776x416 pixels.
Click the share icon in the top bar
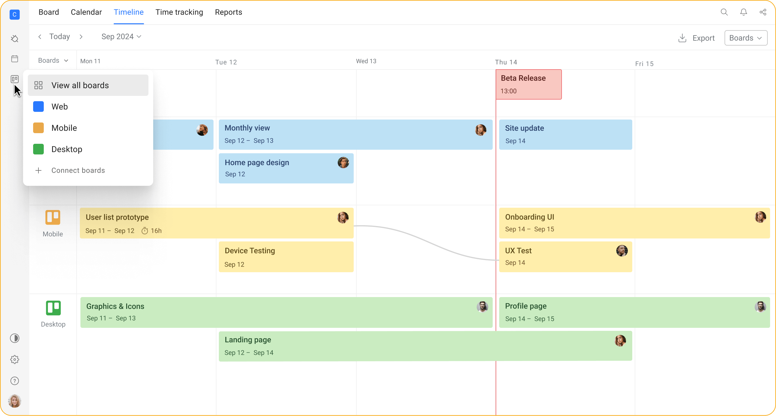[x=763, y=12]
